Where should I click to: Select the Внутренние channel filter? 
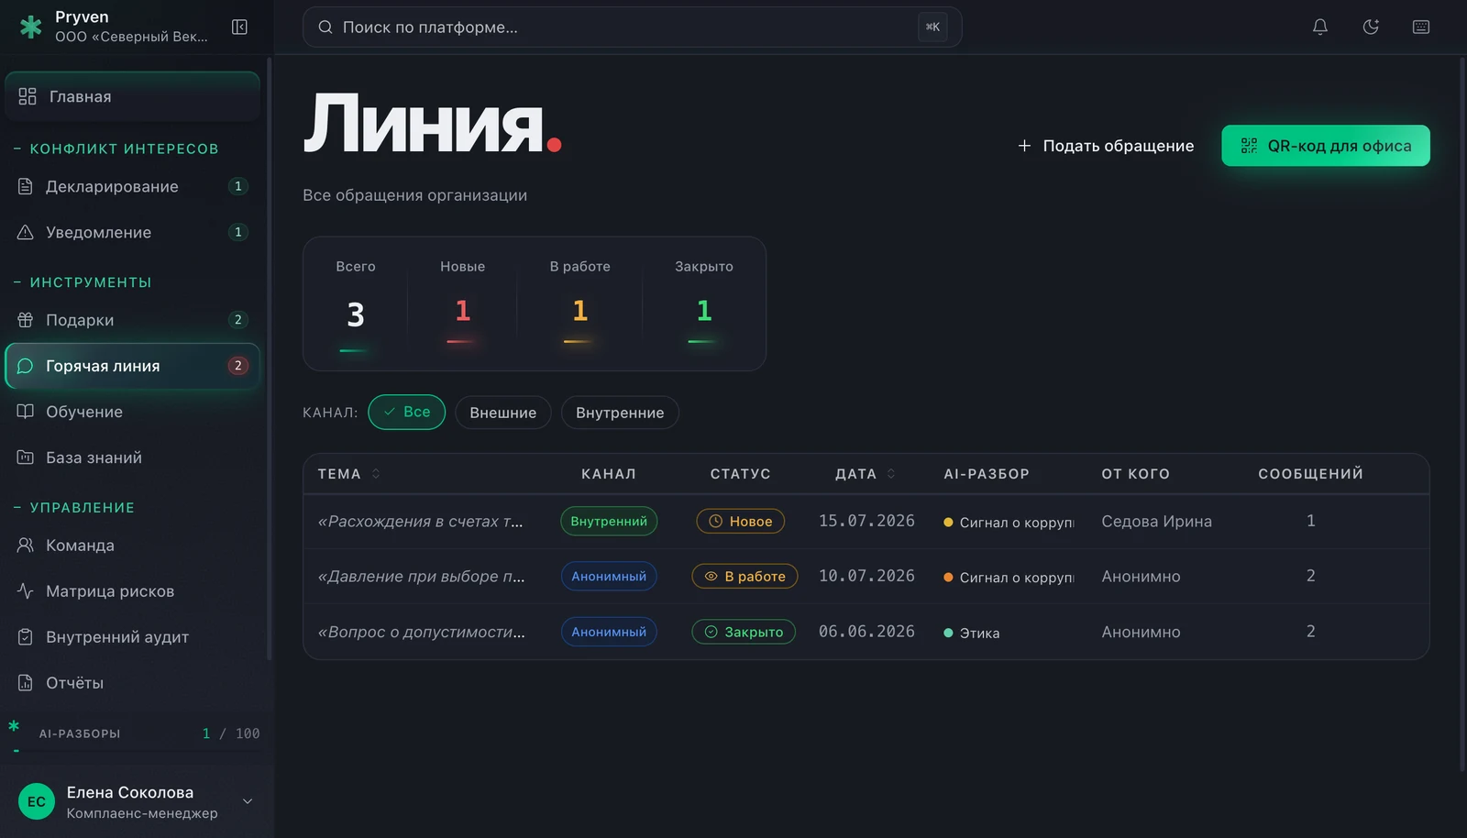tap(620, 413)
